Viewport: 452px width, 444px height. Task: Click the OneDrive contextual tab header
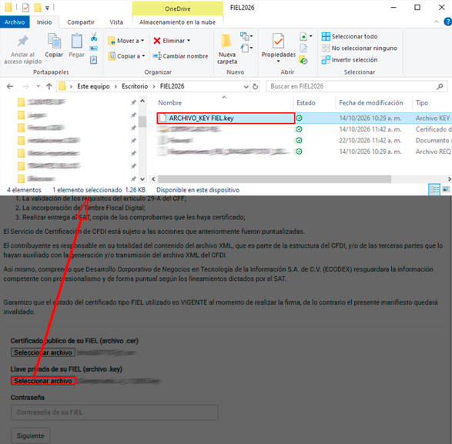[178, 8]
